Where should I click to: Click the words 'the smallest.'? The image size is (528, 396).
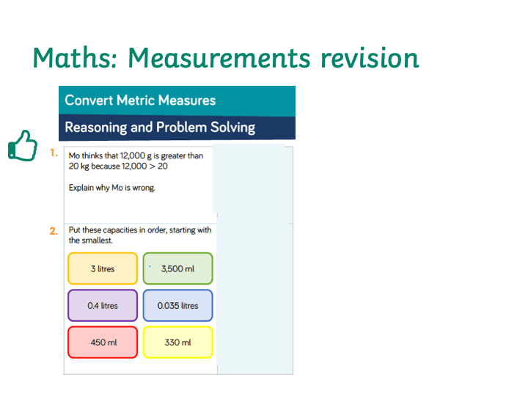pyautogui.click(x=91, y=241)
